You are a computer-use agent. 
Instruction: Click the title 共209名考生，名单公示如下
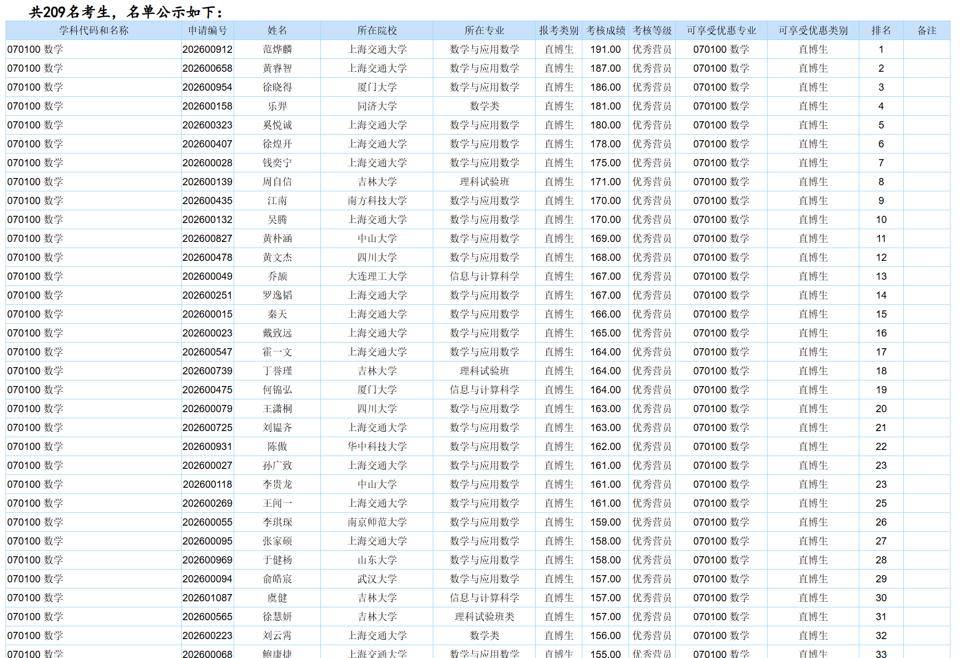(x=126, y=12)
